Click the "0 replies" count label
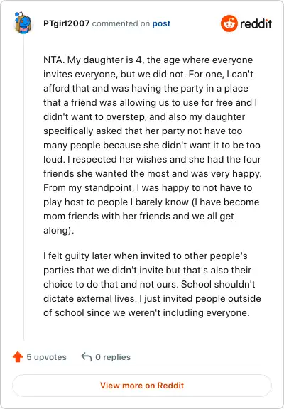The height and width of the screenshot is (409, 284). 113,357
